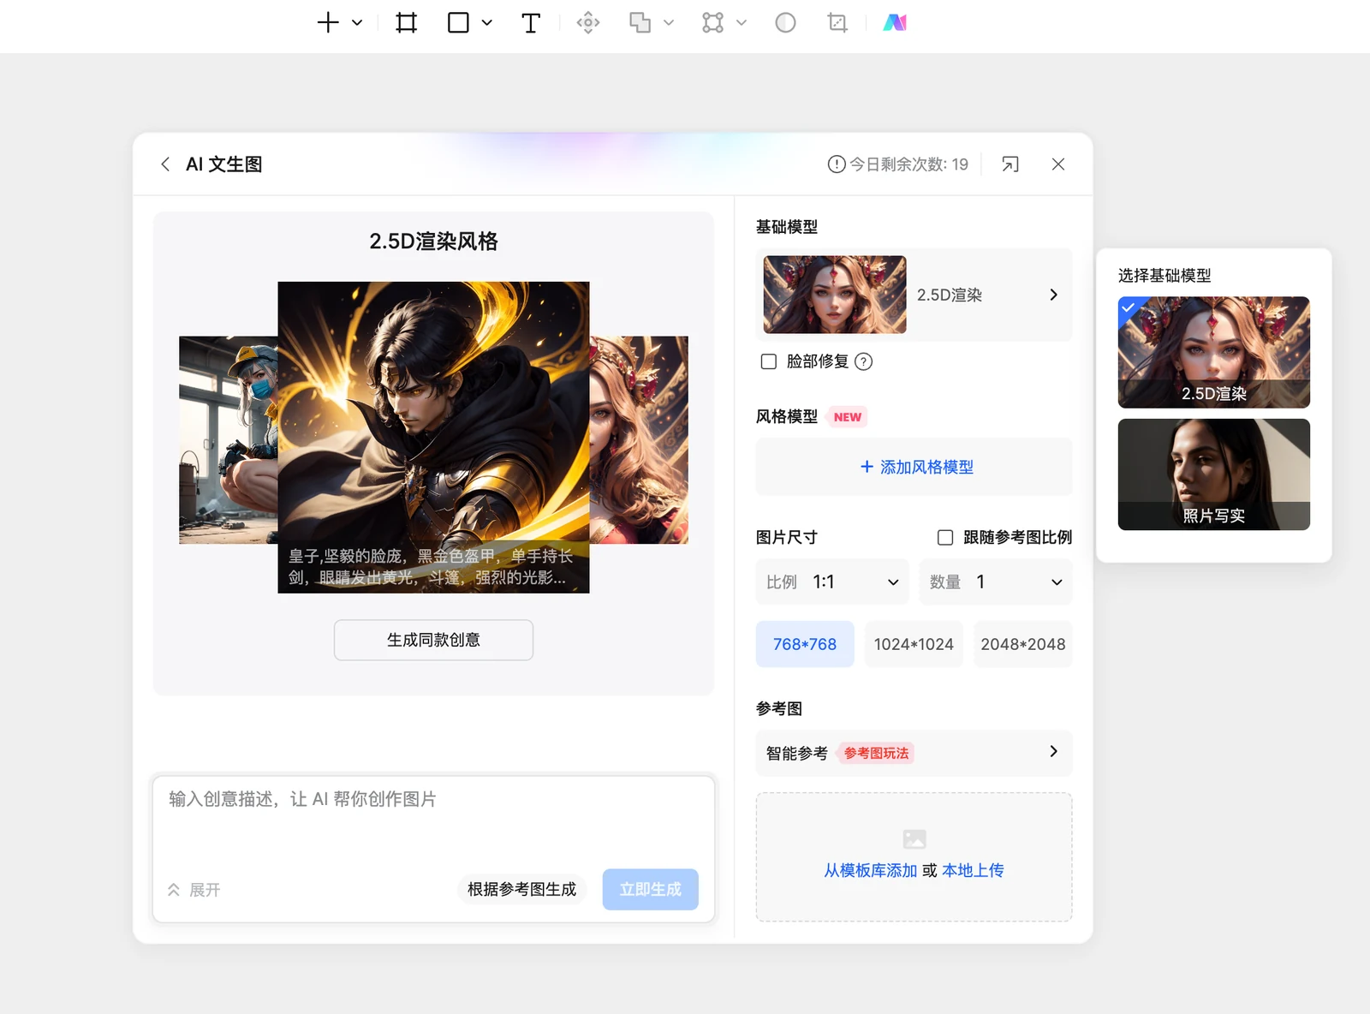
Task: Close the AI 文生图 dialog
Action: 1058,164
